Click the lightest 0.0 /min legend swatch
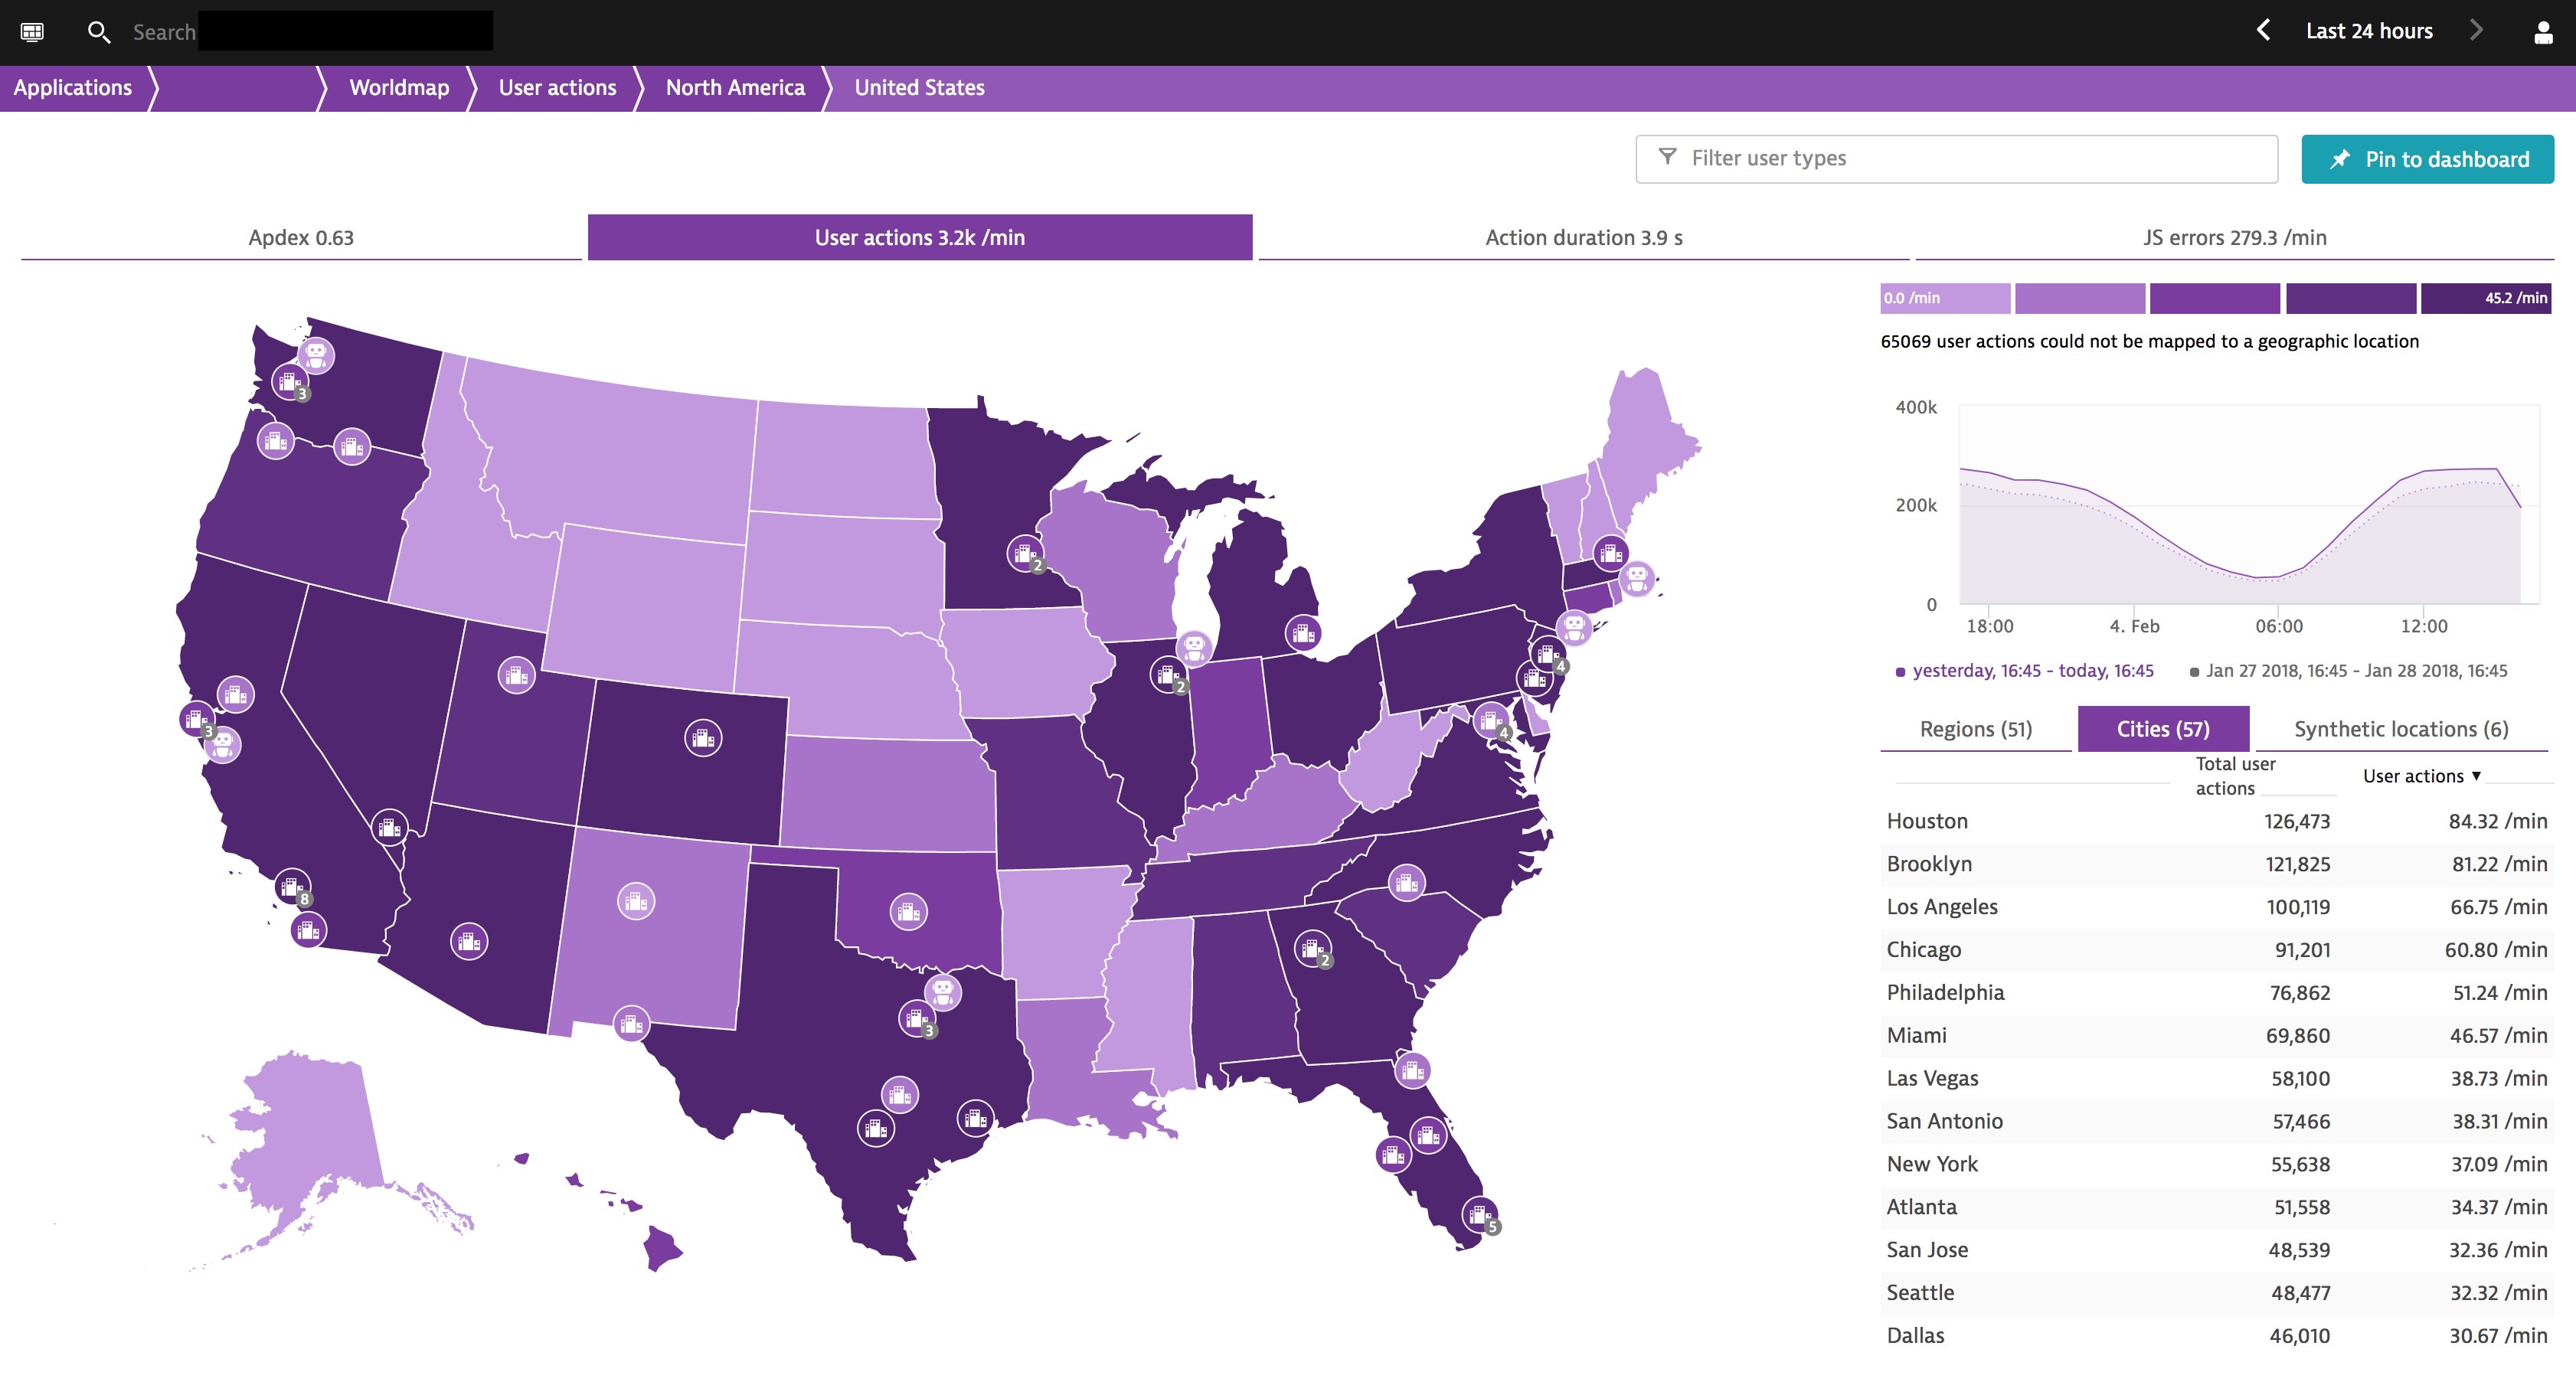 pos(1945,298)
